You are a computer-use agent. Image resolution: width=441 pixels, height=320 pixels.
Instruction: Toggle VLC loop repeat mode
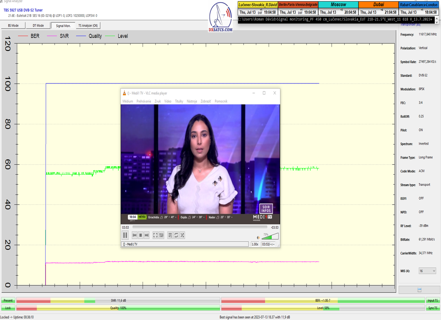176,235
